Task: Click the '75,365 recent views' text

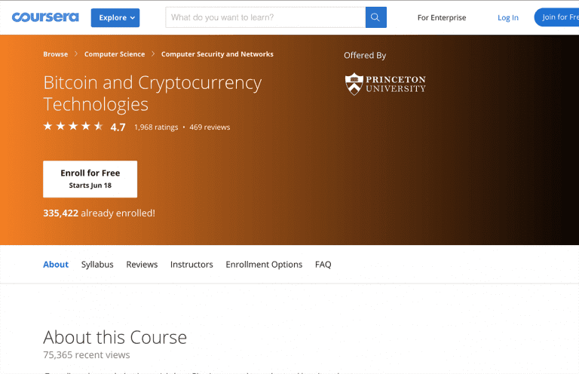Action: (87, 355)
